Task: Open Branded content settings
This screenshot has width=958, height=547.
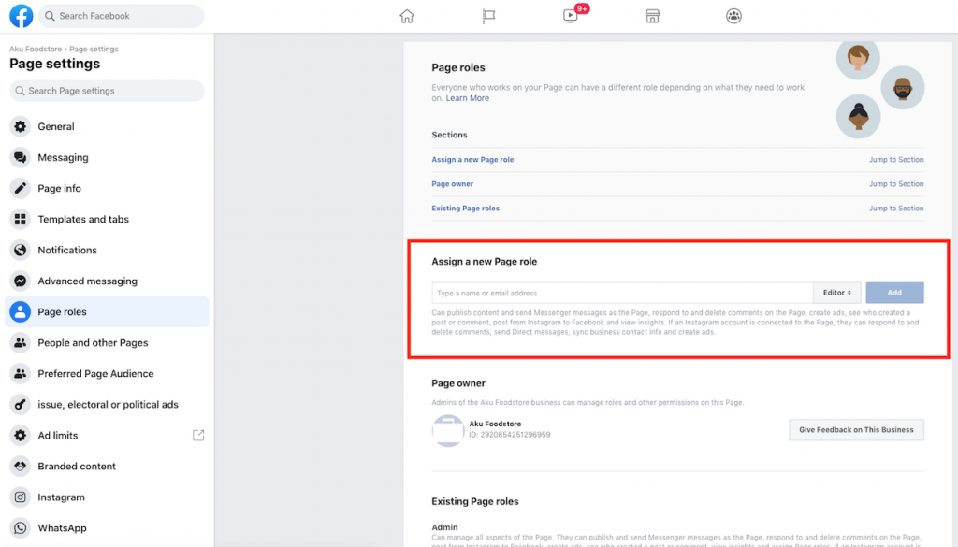Action: point(107,467)
